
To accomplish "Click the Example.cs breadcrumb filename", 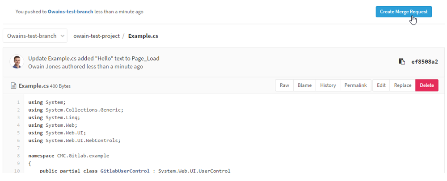I will [x=143, y=36].
